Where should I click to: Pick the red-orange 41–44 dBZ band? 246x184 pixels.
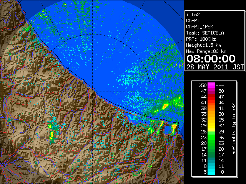coord(211,103)
